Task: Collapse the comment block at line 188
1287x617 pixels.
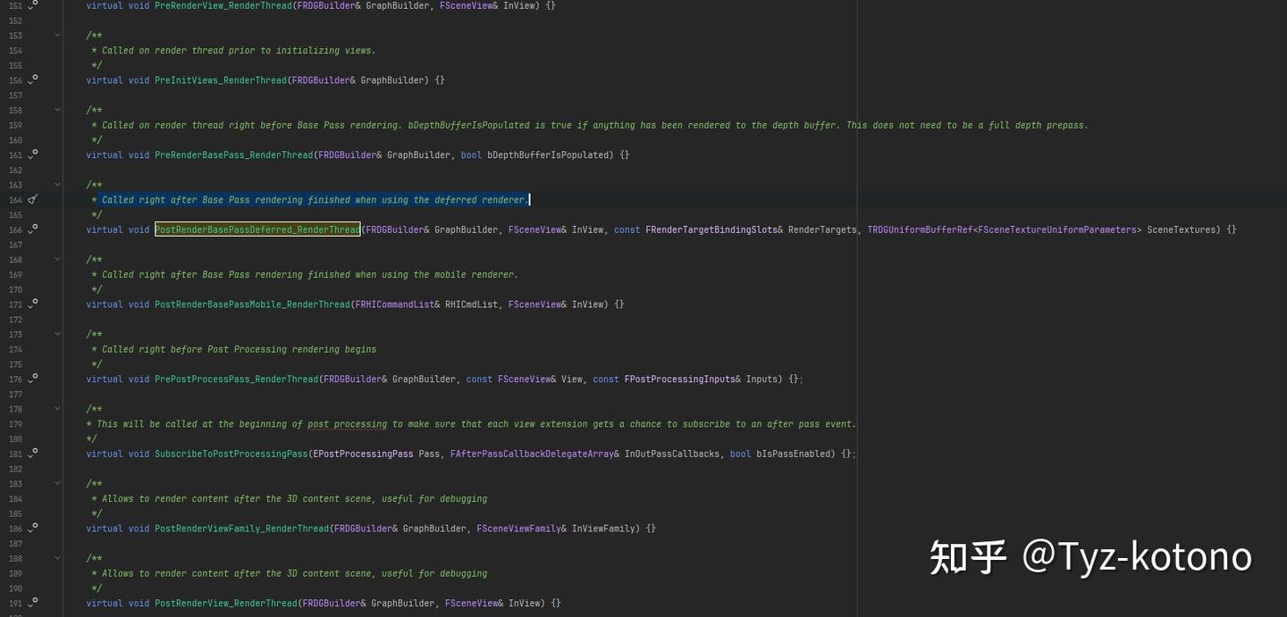Action: click(57, 558)
